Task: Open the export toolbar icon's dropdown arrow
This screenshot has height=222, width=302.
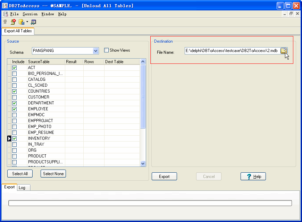Action: 27,22
